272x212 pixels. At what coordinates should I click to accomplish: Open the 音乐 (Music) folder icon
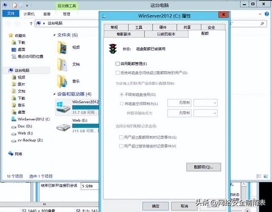click(x=62, y=80)
